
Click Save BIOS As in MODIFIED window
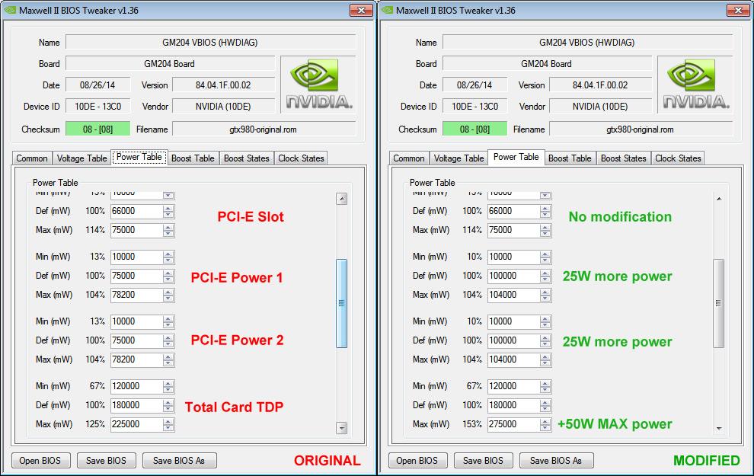557,461
